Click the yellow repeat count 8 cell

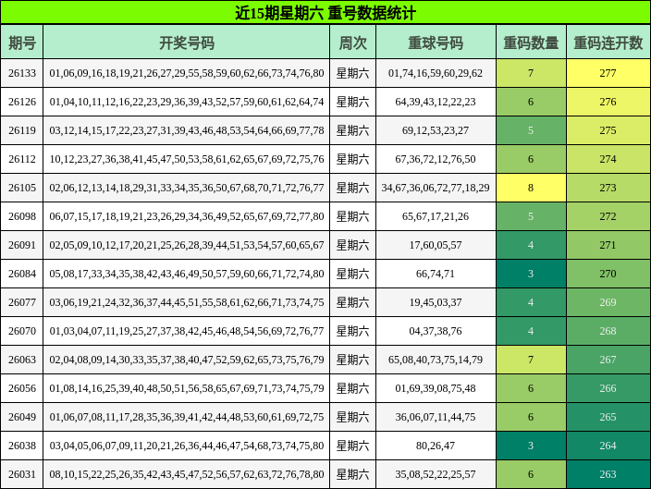[531, 188]
